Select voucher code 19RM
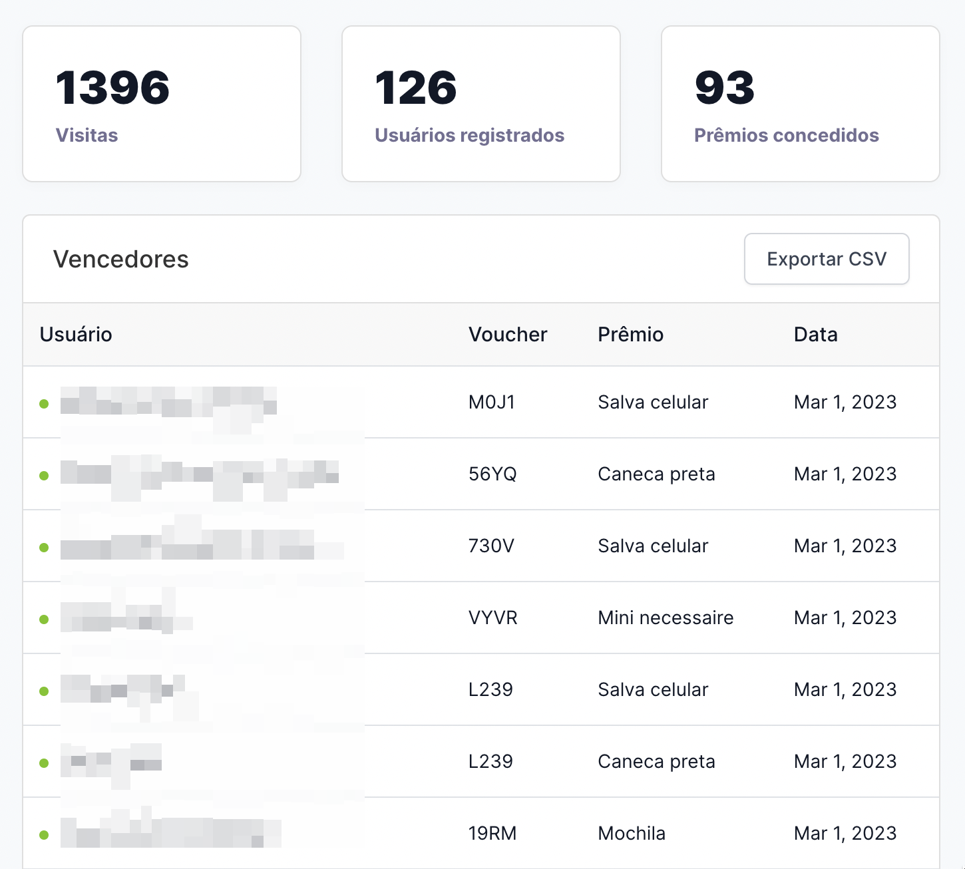Viewport: 965px width, 869px height. (x=492, y=833)
